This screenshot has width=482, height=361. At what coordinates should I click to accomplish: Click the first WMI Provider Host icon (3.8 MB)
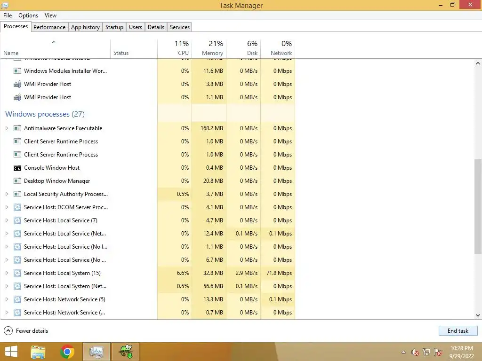click(x=17, y=84)
